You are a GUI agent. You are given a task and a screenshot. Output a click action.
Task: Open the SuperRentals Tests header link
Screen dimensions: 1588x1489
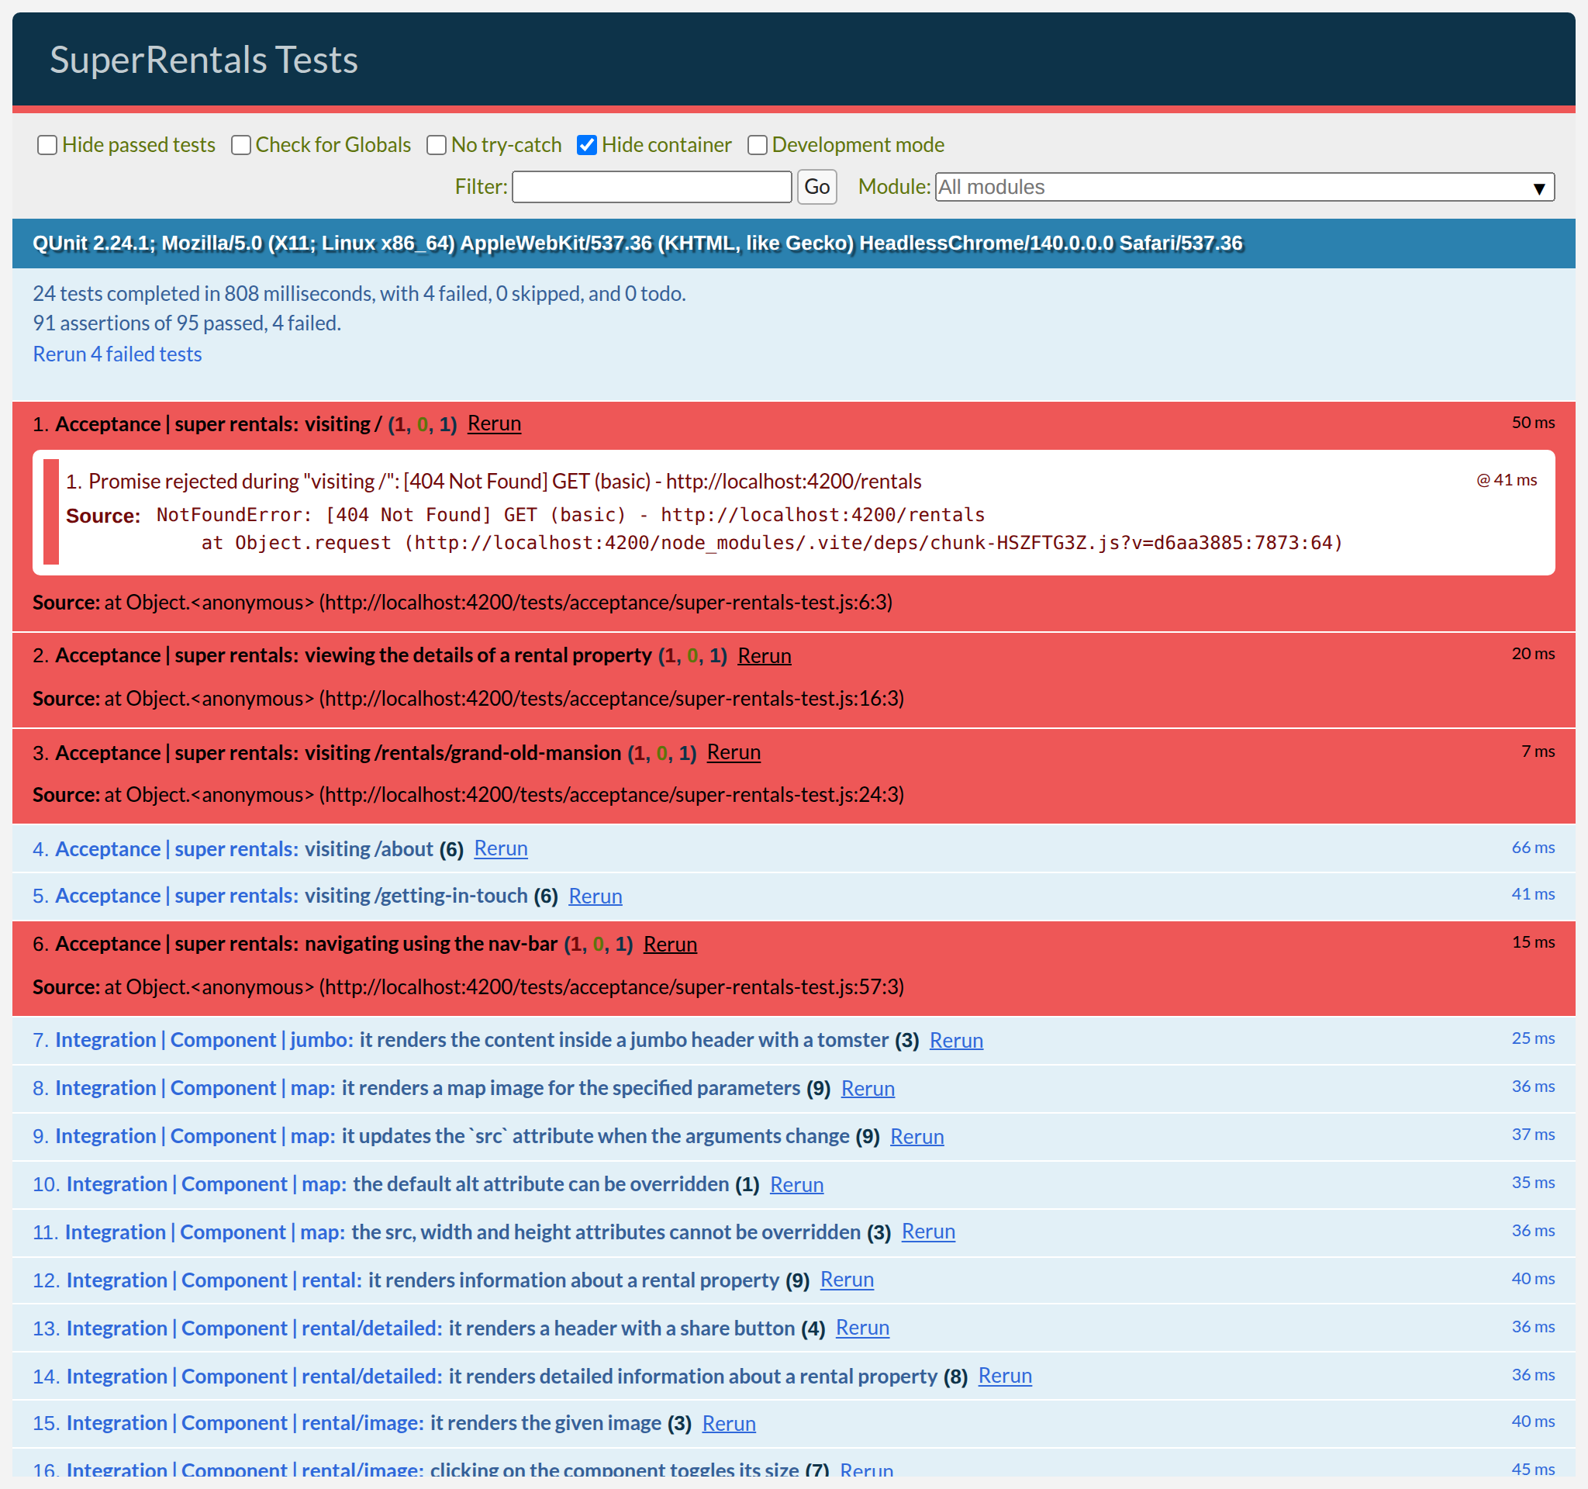[204, 60]
